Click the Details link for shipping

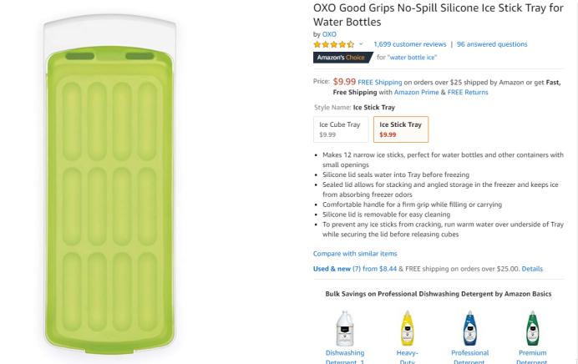(532, 269)
